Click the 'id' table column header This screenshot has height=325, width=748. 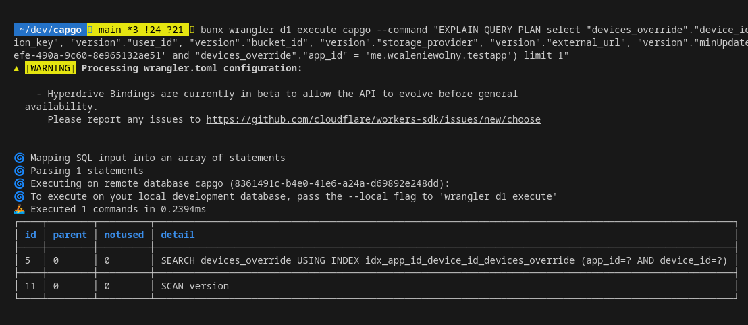[x=30, y=235]
